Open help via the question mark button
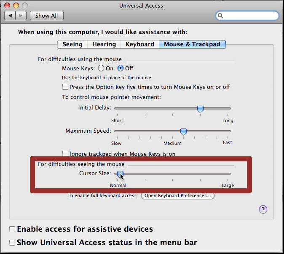Screen dimensions: 284x254 pyautogui.click(x=263, y=209)
